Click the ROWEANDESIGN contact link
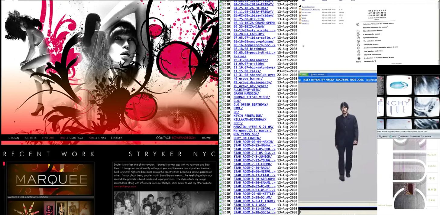This screenshot has height=215, width=440. coord(184,138)
